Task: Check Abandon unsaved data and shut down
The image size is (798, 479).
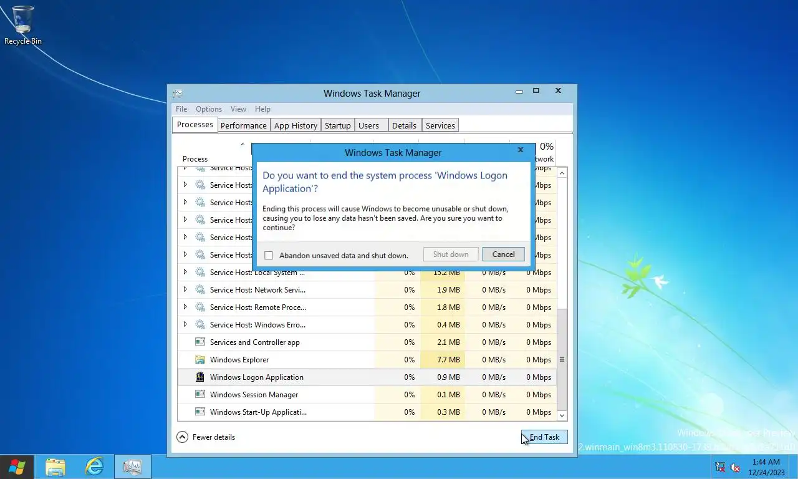Action: click(269, 255)
